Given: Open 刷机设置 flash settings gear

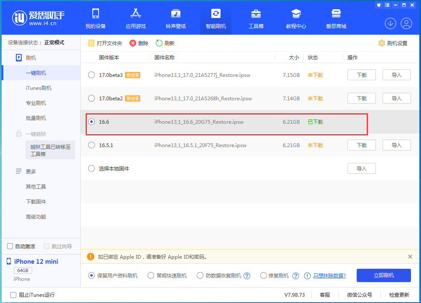Looking at the screenshot, I should click(x=392, y=43).
